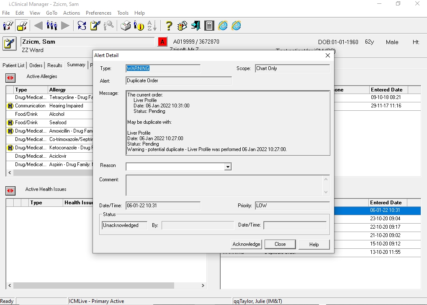Click the Comment box scroll down arrow

tap(326, 192)
